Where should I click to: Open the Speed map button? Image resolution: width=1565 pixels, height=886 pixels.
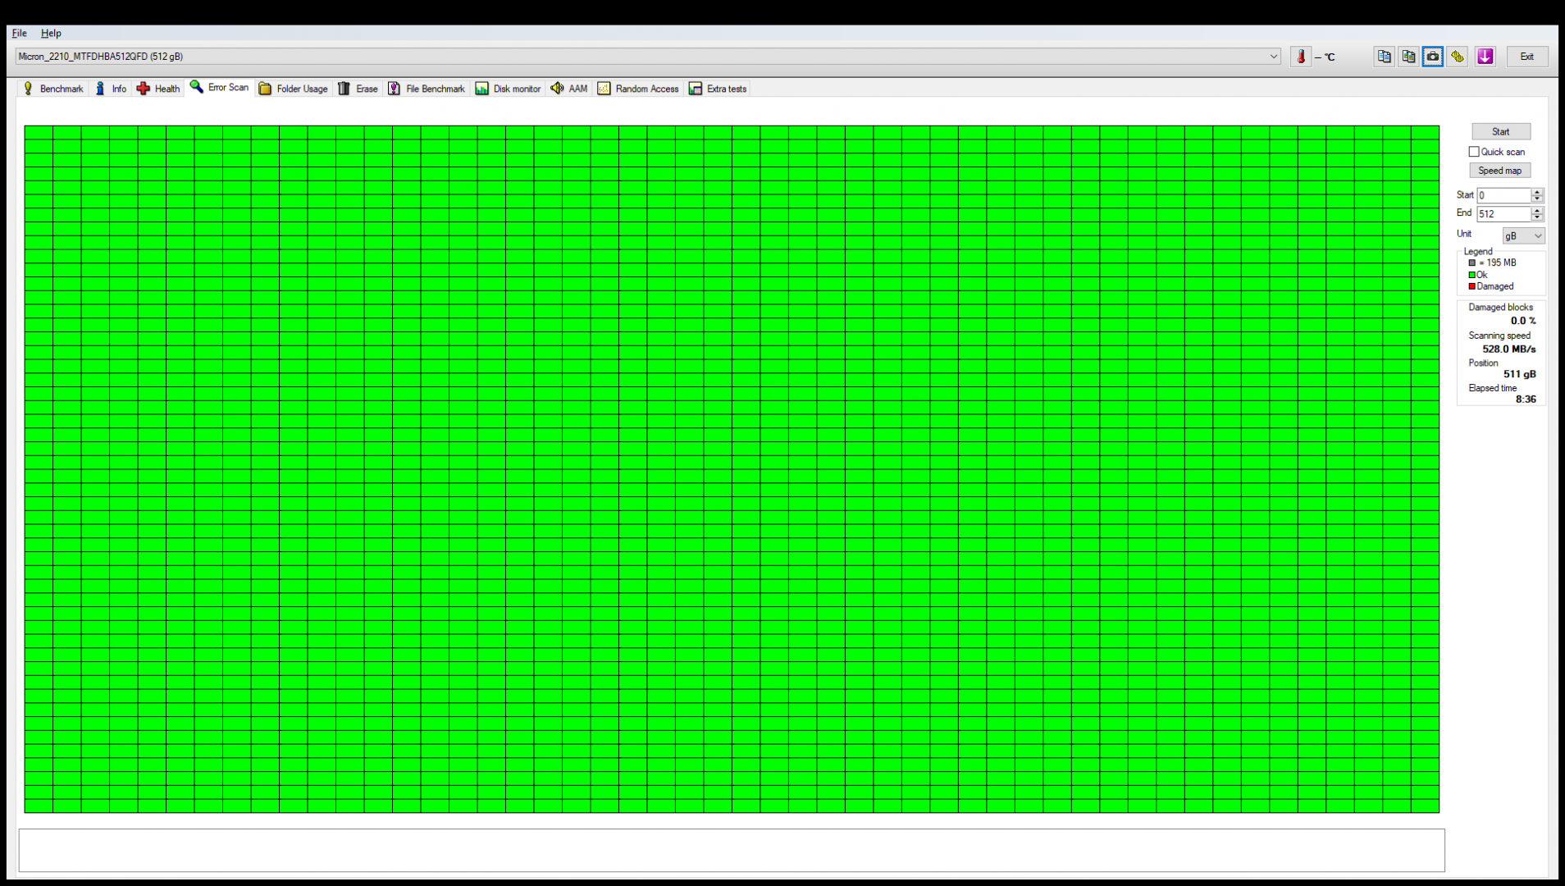pyautogui.click(x=1500, y=171)
